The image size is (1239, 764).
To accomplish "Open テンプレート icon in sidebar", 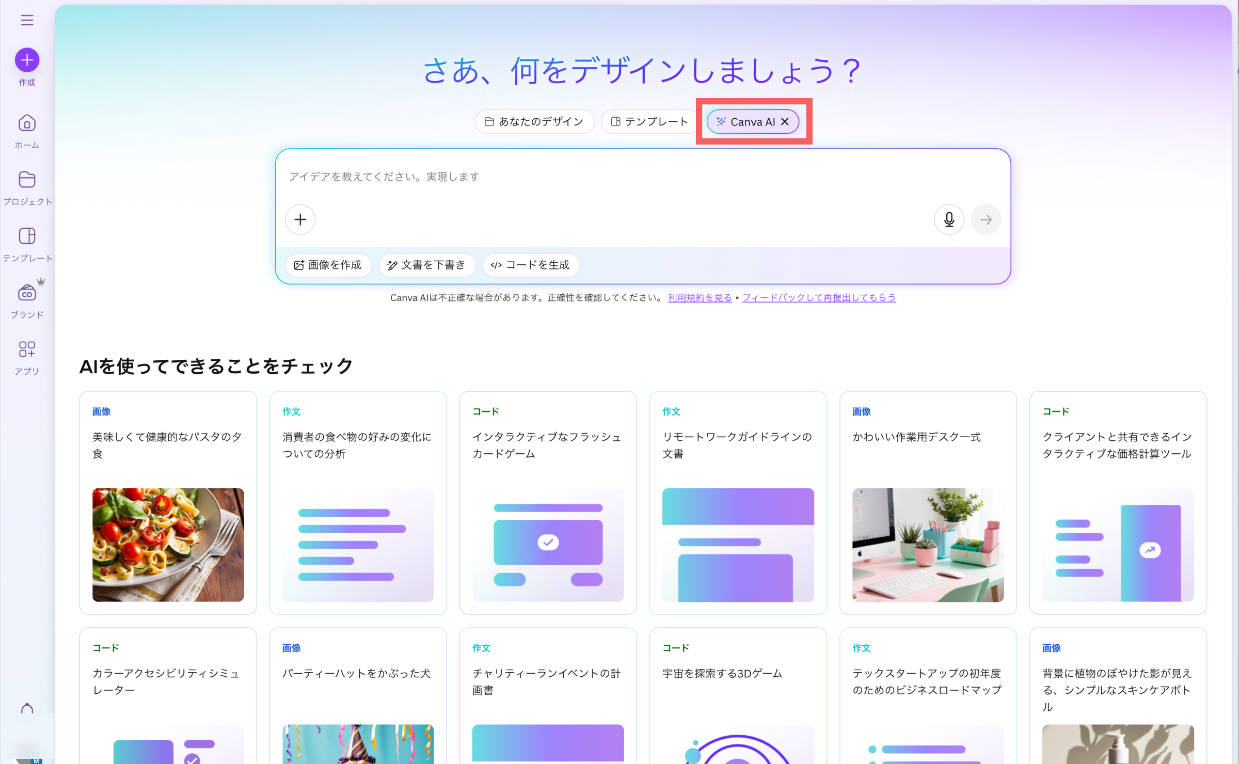I will (27, 236).
